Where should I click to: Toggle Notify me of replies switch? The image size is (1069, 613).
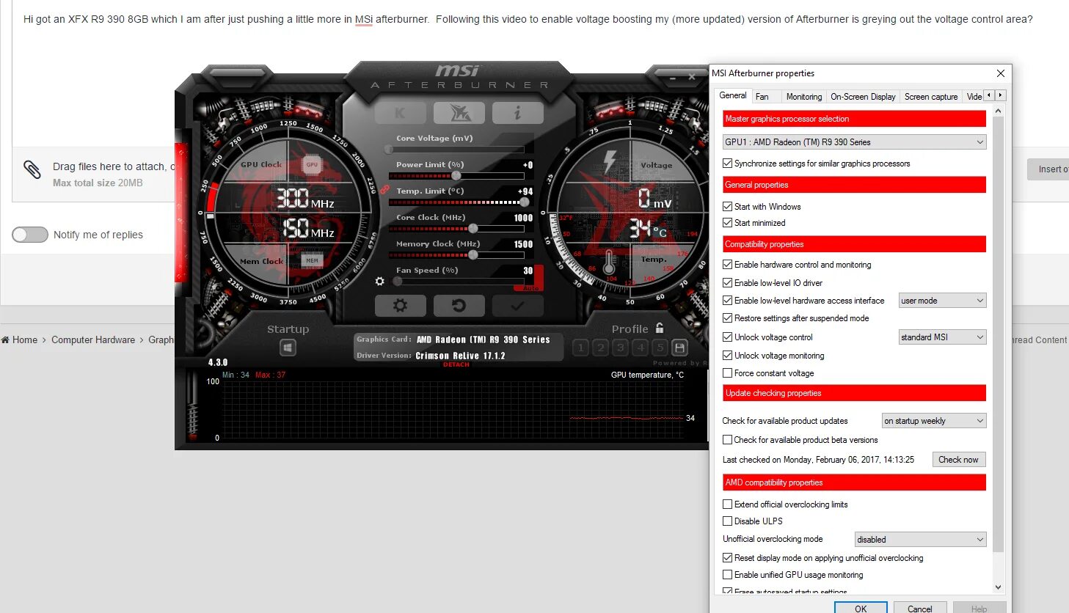click(x=30, y=235)
